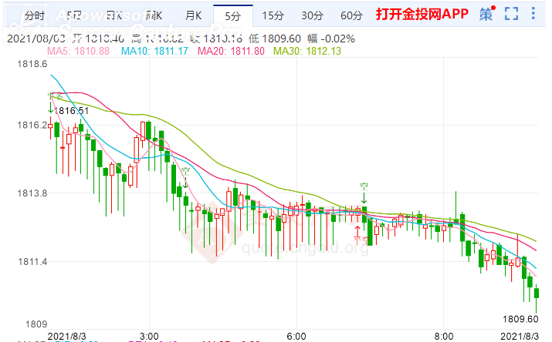Switch to the 月K monthly tab
The width and height of the screenshot is (552, 342).
(193, 16)
